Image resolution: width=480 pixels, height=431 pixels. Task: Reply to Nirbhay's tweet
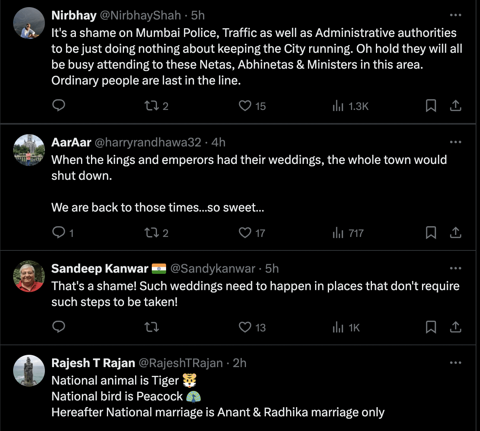tap(59, 106)
